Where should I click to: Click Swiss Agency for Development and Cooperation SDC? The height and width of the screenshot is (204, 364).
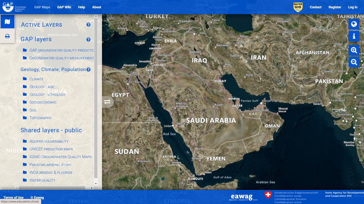344,194
